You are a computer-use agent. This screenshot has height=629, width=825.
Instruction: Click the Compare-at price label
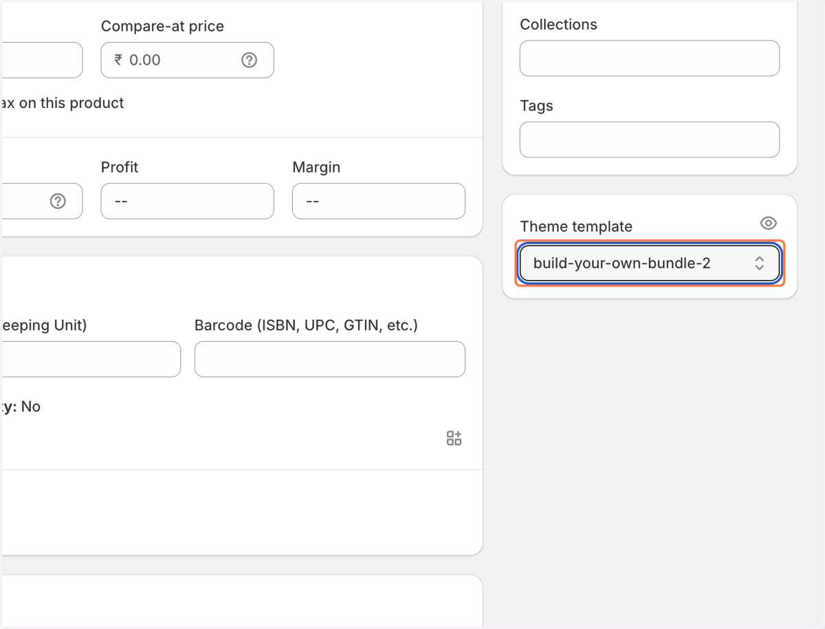162,26
